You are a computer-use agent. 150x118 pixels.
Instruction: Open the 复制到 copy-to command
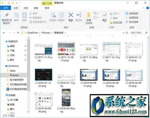click(61, 17)
